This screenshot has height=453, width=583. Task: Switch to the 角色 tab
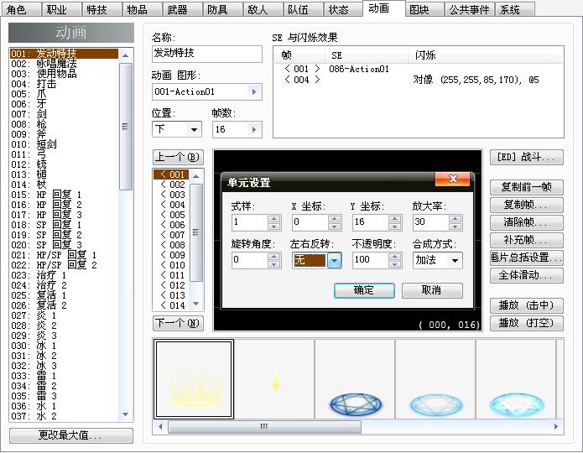click(20, 9)
